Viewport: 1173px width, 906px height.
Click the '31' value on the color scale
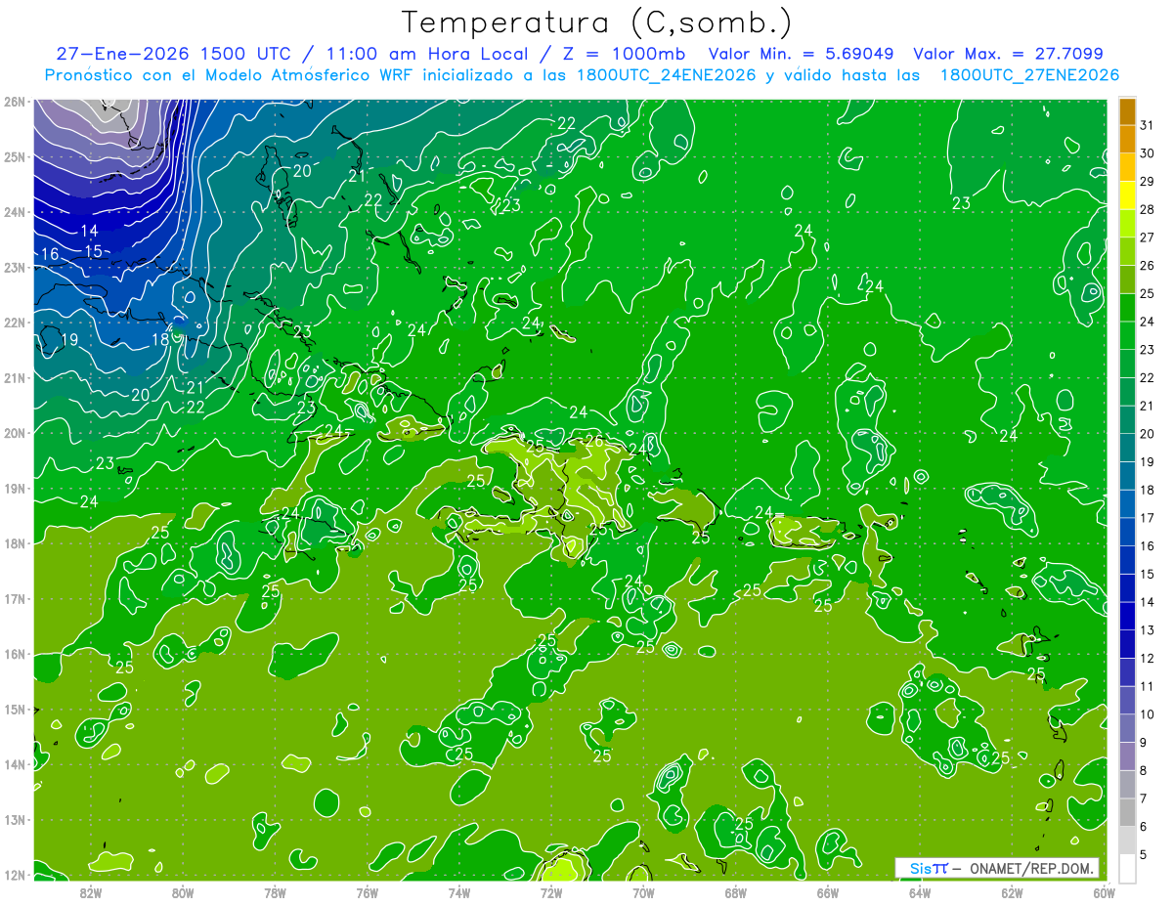[1147, 125]
